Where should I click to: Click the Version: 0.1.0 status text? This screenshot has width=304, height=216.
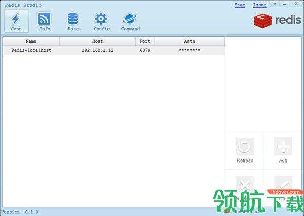coord(20,212)
